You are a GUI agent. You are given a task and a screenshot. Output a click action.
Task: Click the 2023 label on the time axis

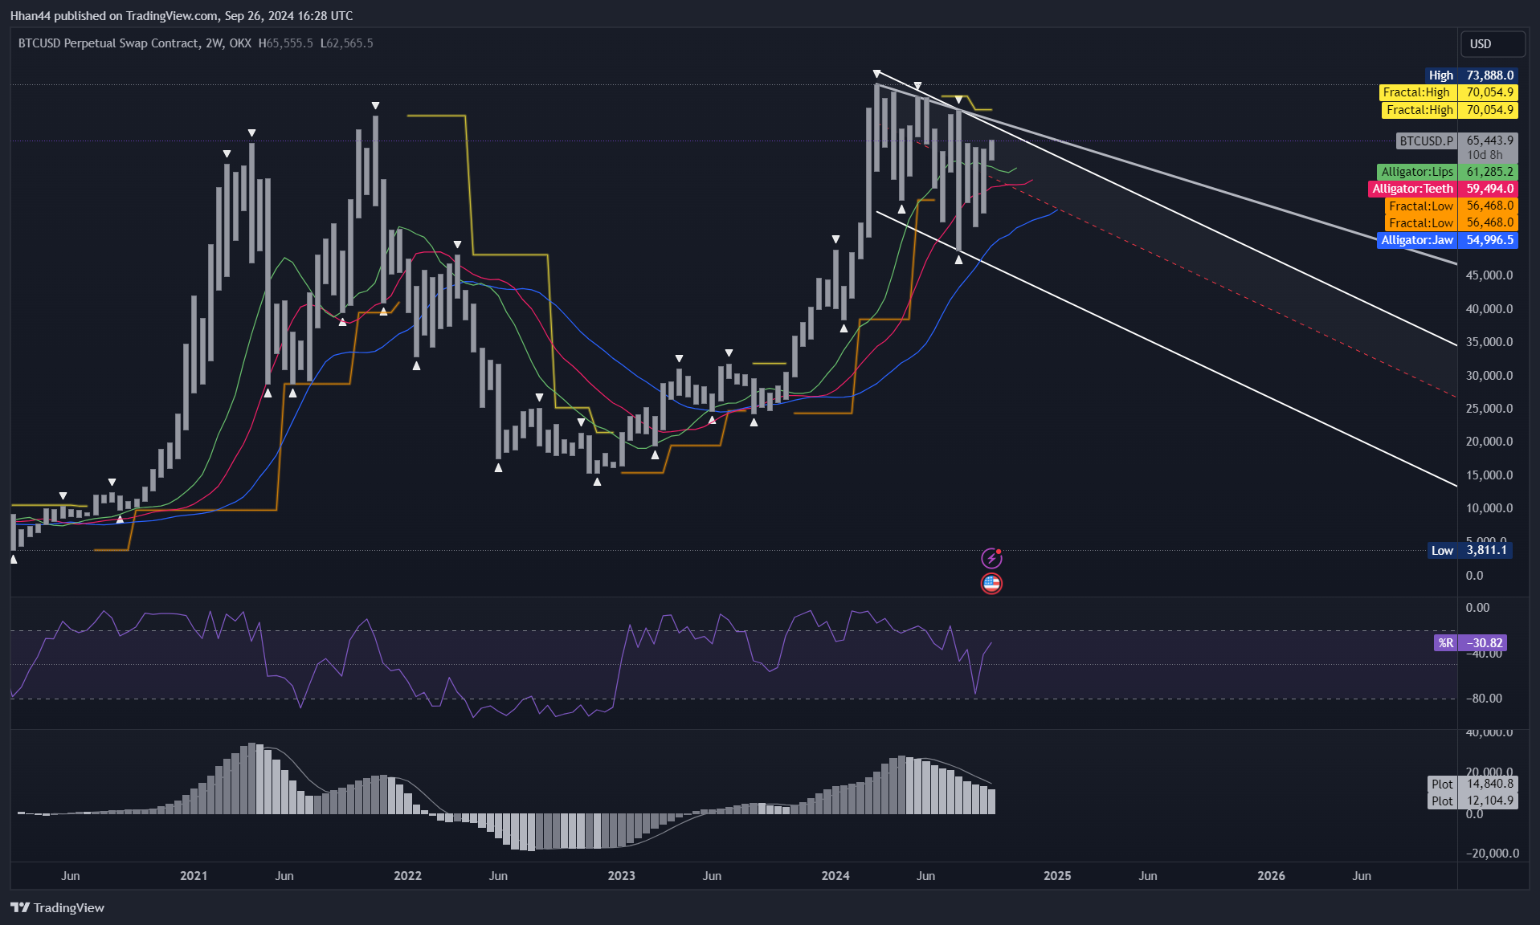(x=621, y=876)
